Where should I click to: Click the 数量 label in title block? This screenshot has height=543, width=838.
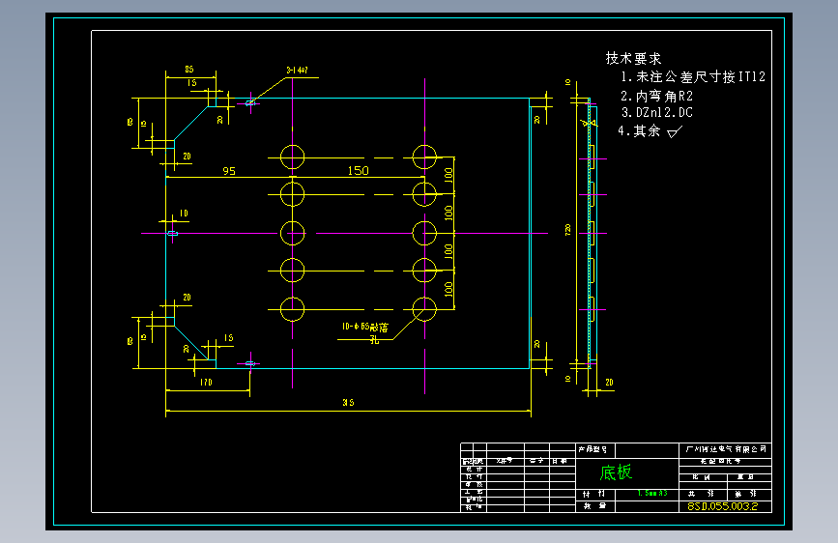tap(594, 505)
